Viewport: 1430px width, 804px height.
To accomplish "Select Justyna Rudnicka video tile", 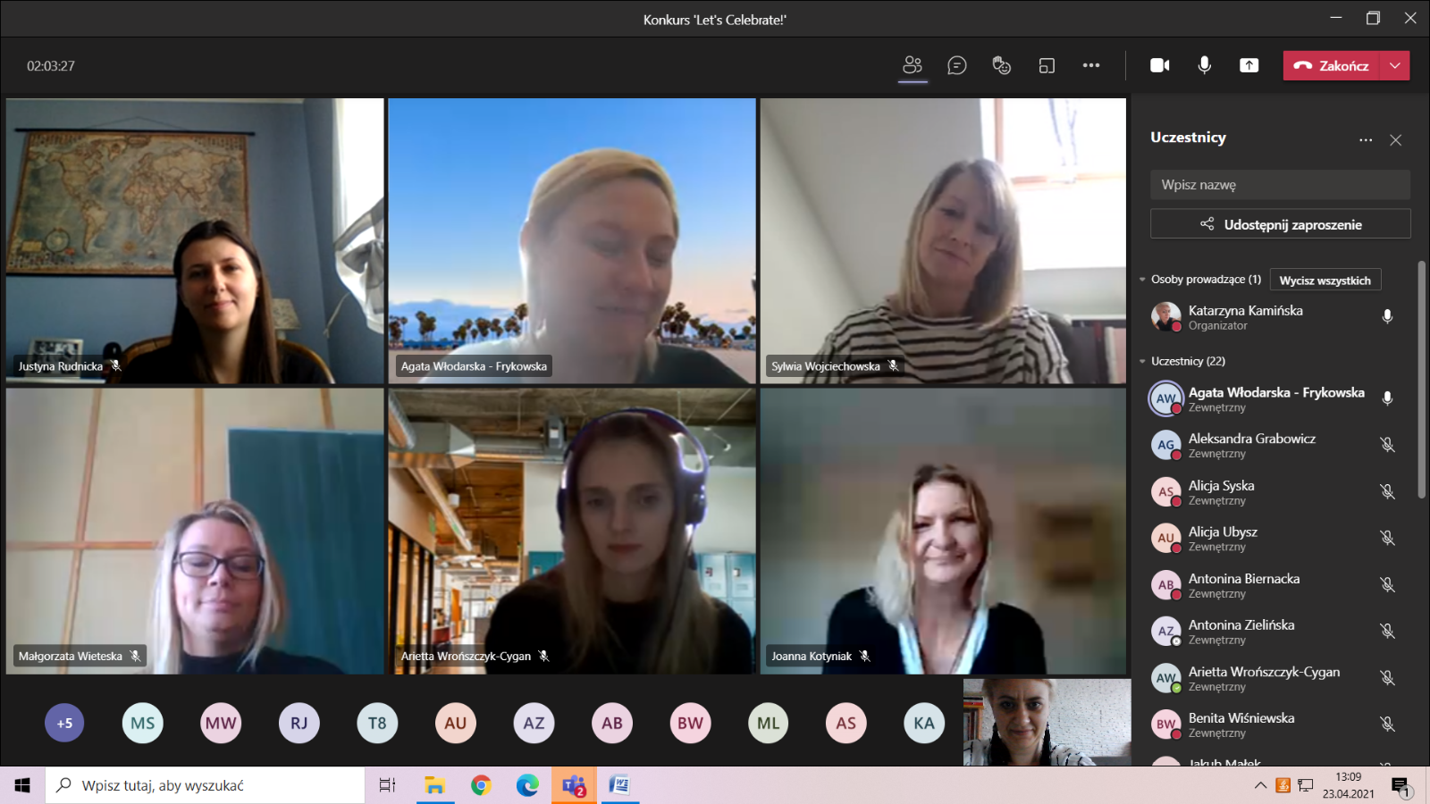I will click(x=195, y=241).
